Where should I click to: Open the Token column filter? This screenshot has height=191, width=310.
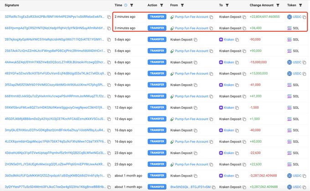coord(300,5)
